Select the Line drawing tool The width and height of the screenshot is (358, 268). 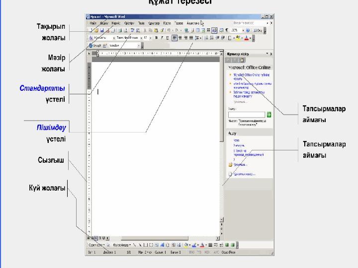point(134,245)
